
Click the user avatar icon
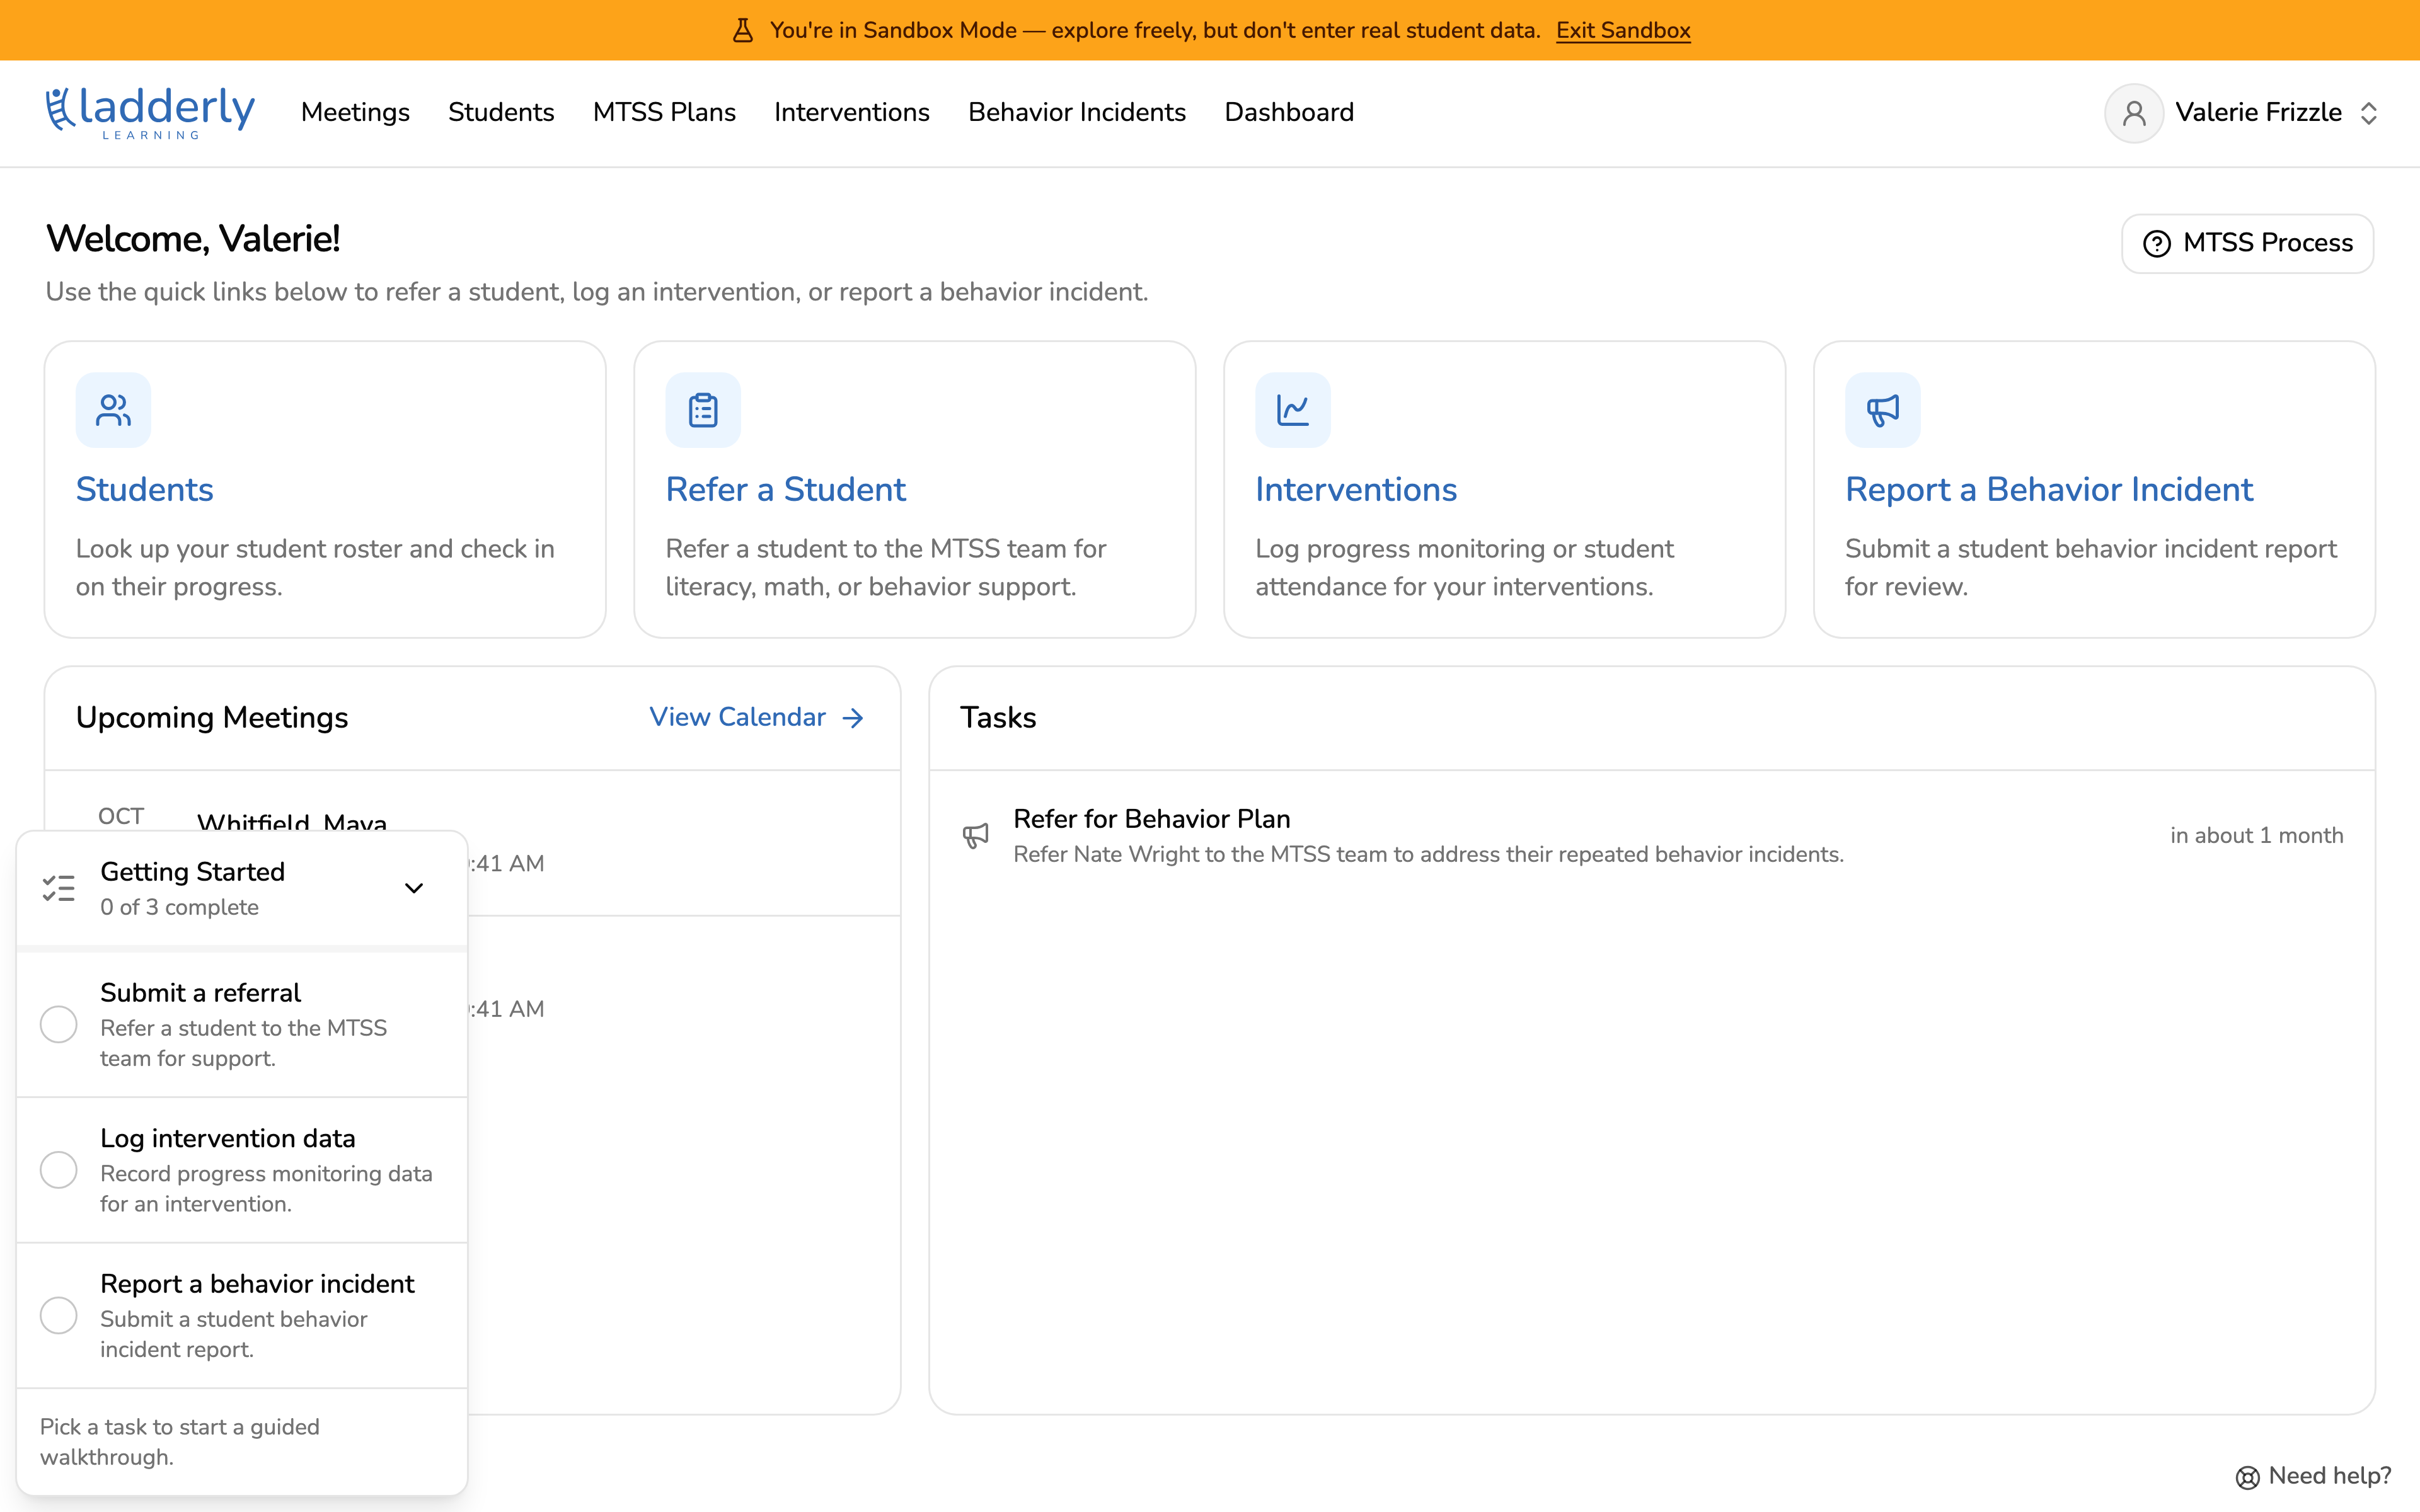coord(2134,113)
